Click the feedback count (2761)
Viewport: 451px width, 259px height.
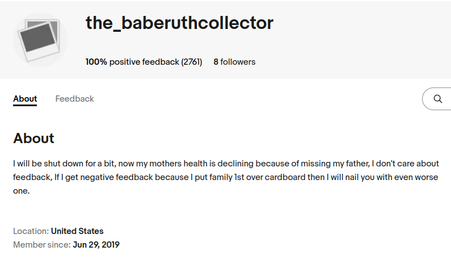[192, 62]
